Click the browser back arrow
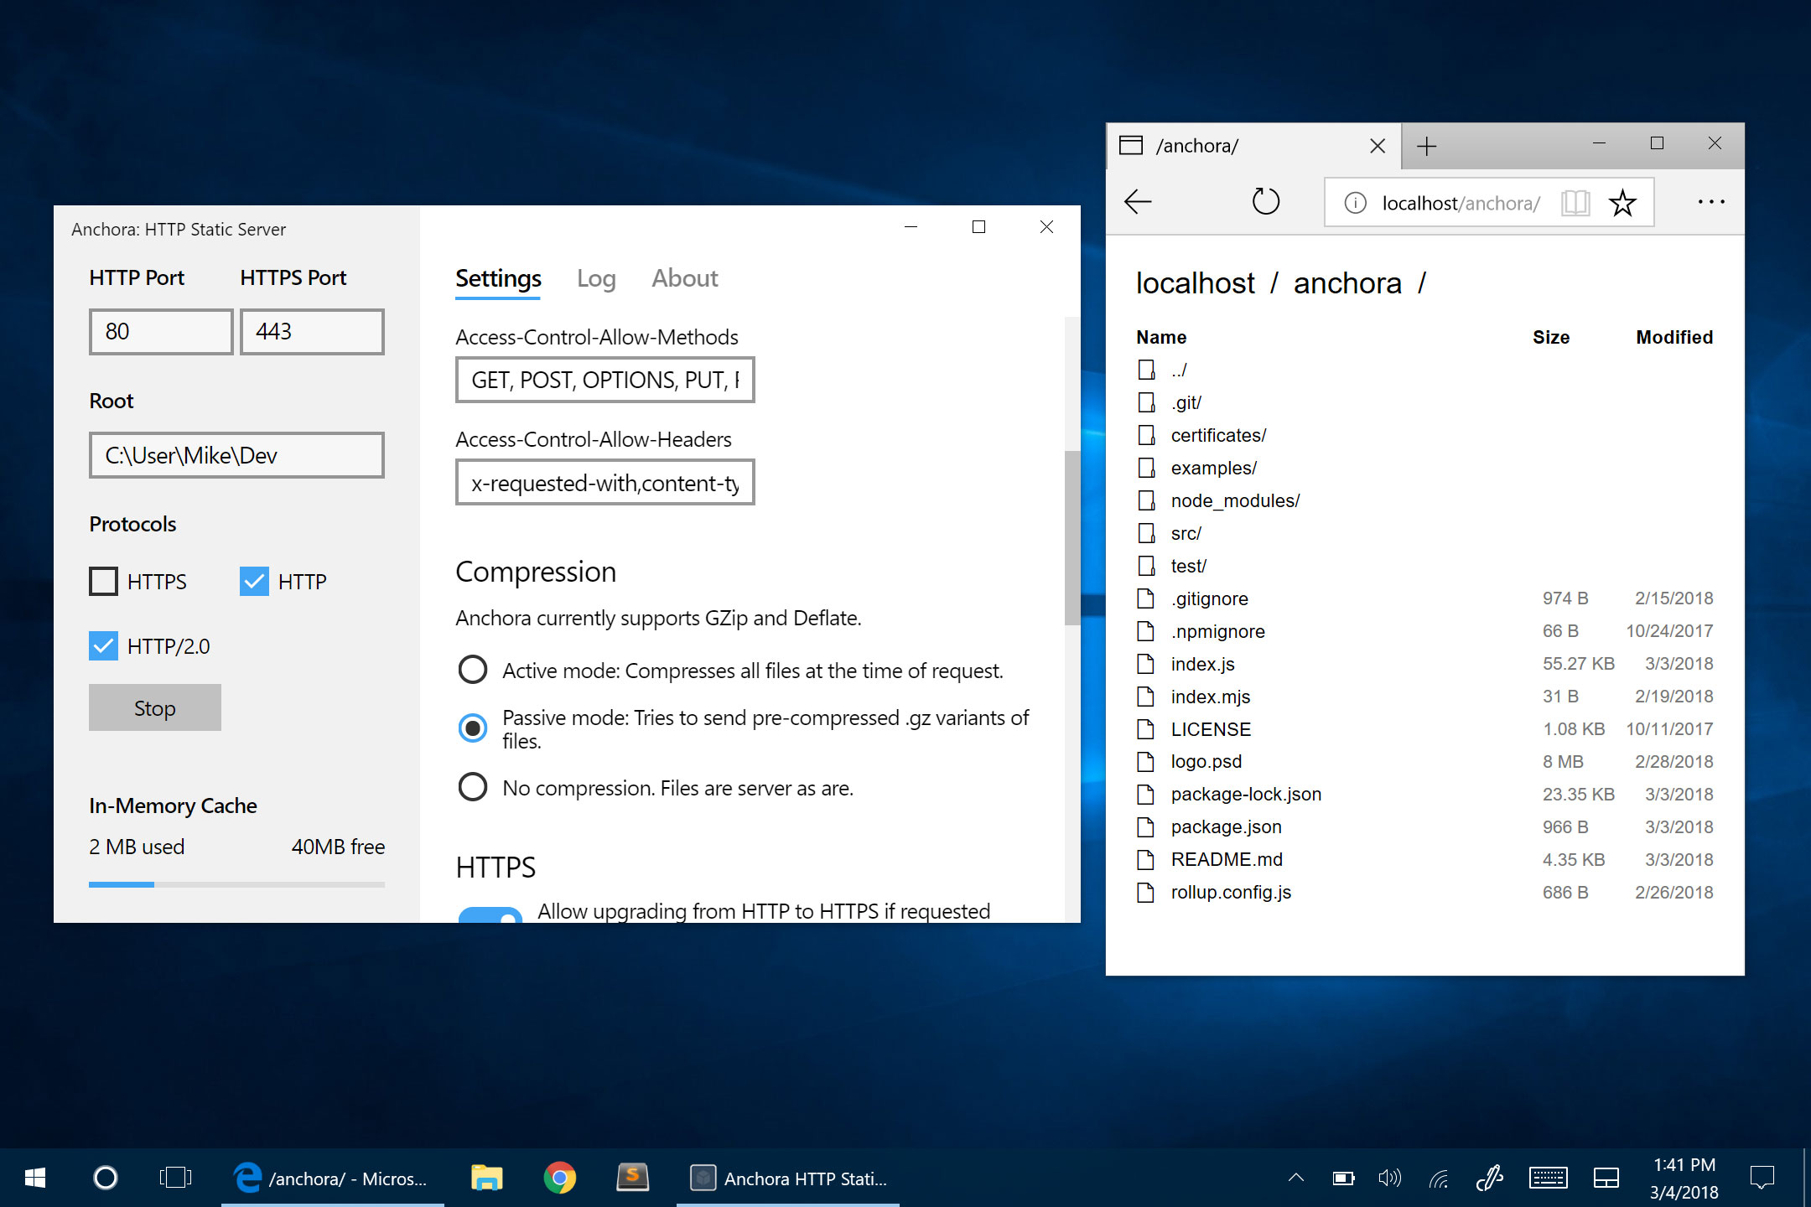Image resolution: width=1811 pixels, height=1207 pixels. pos(1138,202)
